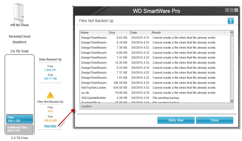
Task: Click the 145.02 MB not backed up size
Action: pos(50,120)
